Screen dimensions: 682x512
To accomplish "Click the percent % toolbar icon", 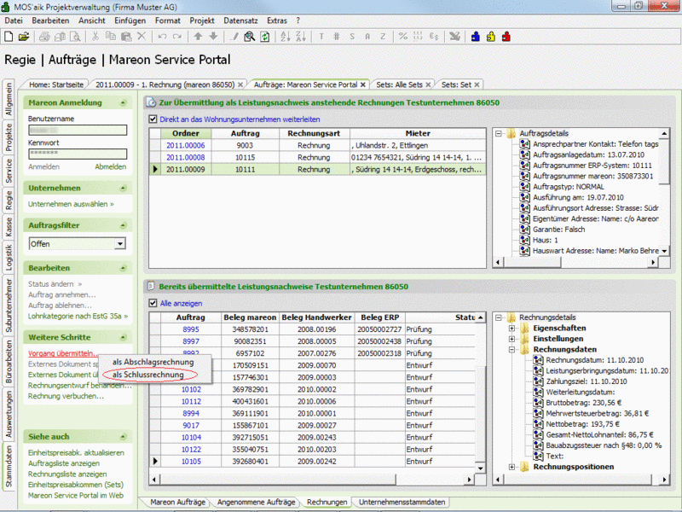I will [x=403, y=37].
